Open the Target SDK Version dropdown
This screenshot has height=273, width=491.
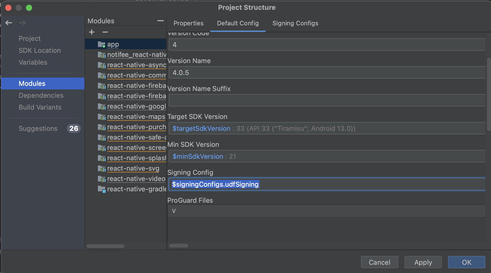[x=327, y=128]
